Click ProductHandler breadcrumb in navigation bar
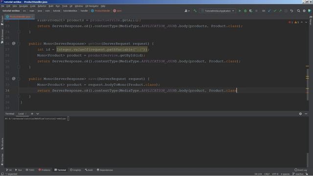313x176 pixels. (101, 11)
